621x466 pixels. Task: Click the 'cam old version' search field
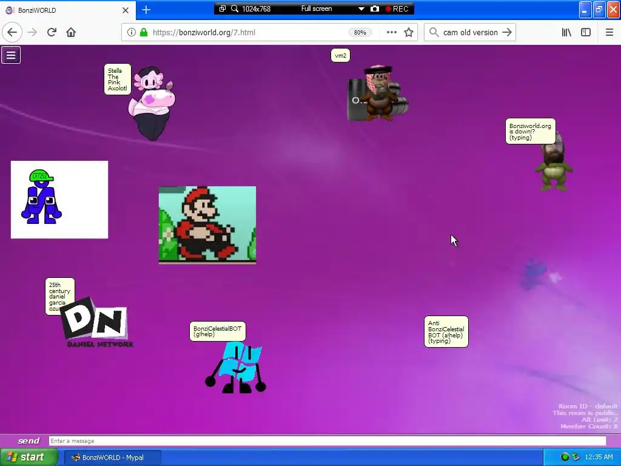tap(470, 33)
